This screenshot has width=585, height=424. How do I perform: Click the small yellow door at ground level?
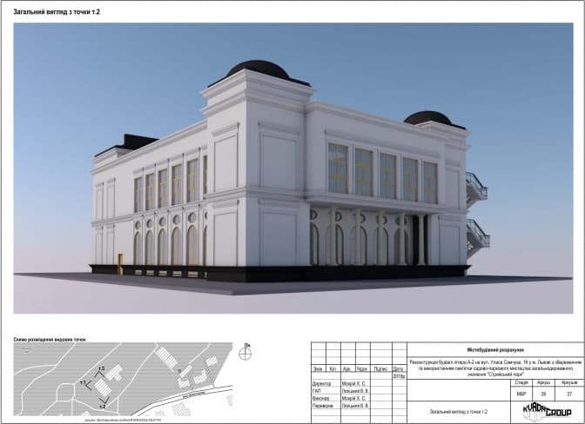click(121, 260)
